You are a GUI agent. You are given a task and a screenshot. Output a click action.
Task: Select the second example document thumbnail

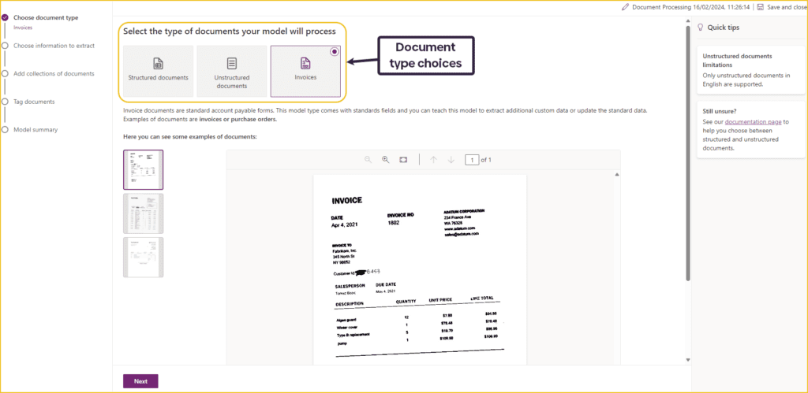click(x=143, y=213)
